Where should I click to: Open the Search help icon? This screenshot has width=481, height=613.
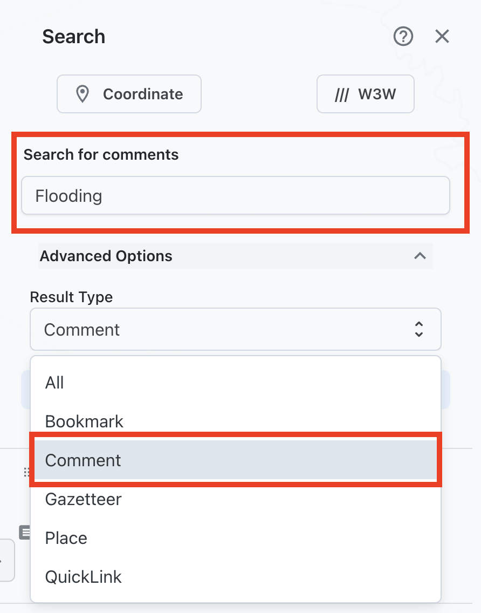point(403,37)
